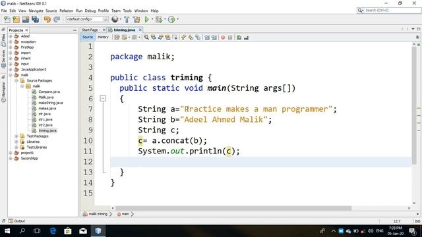The image size is (422, 237).
Task: Click the Open Project toolbar icon
Action: (26, 19)
